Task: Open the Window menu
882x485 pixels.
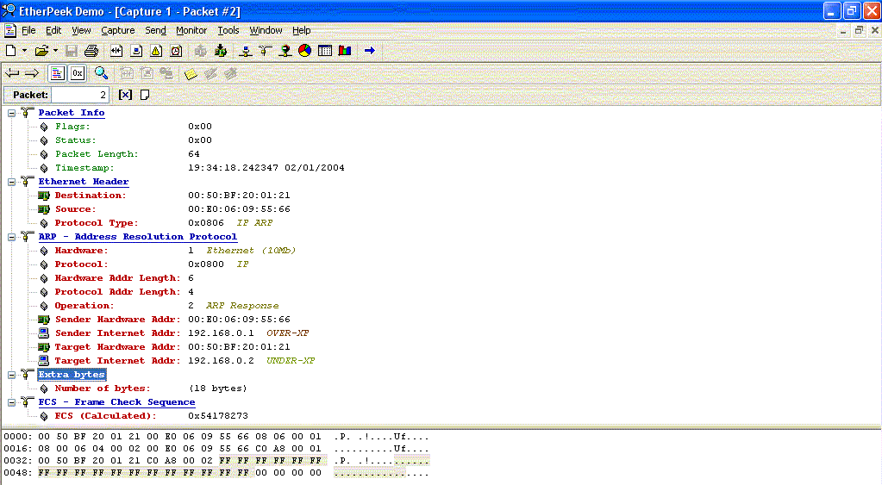Action: pos(266,30)
